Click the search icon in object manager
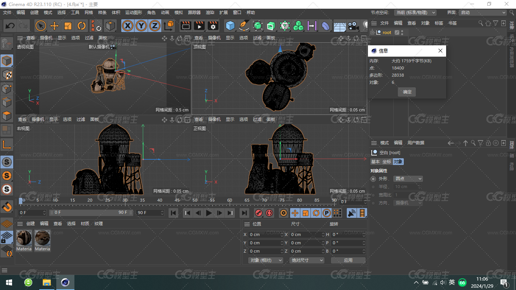Image resolution: width=516 pixels, height=290 pixels. coord(480,23)
